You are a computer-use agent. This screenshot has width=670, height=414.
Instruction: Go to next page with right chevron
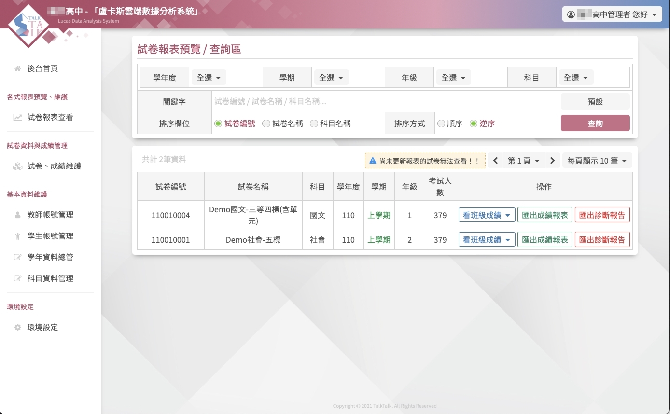click(x=553, y=161)
